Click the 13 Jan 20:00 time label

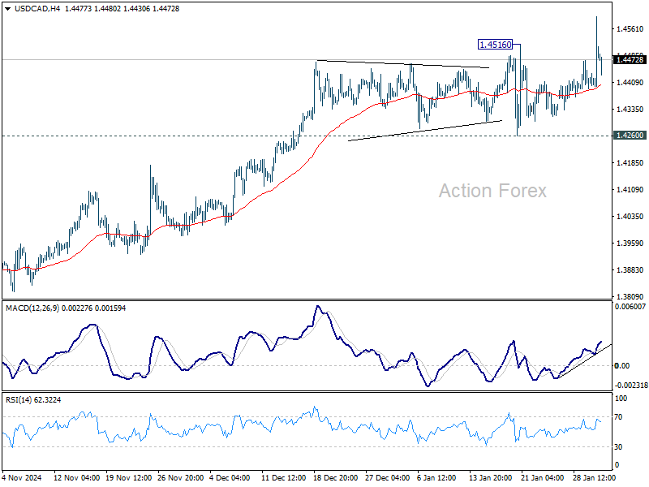[491, 477]
